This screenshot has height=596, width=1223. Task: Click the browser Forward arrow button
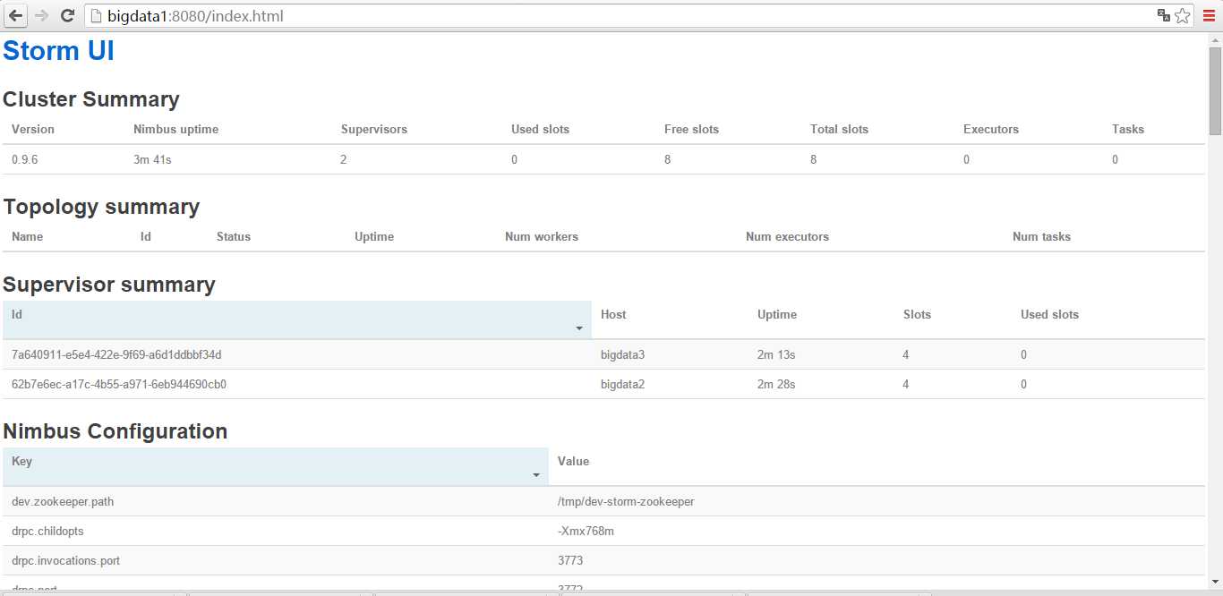[x=41, y=15]
